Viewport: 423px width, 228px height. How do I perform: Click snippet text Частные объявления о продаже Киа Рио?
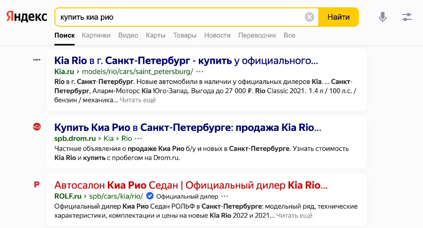[119, 149]
